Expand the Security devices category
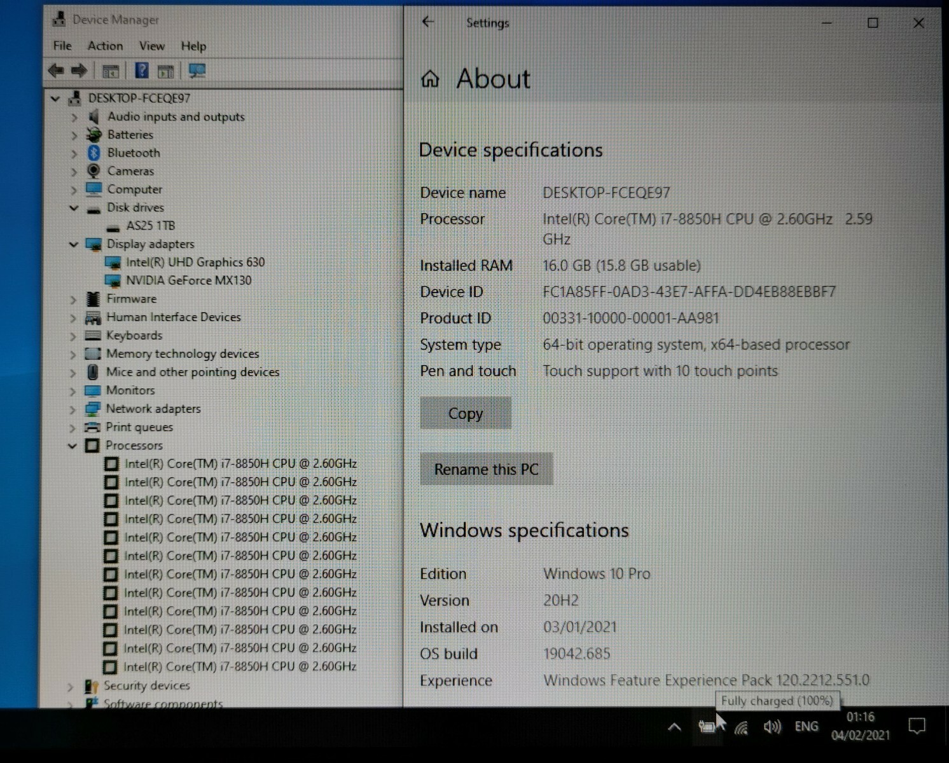The width and height of the screenshot is (949, 763). tap(71, 686)
